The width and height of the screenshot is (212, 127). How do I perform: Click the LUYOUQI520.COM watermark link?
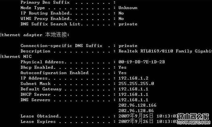pos(194,122)
